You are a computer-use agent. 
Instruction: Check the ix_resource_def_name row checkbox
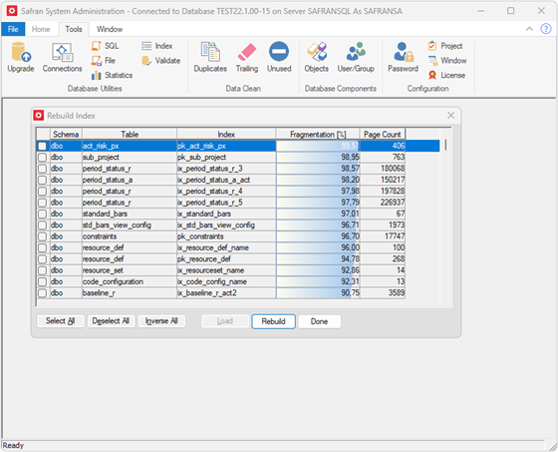(42, 247)
